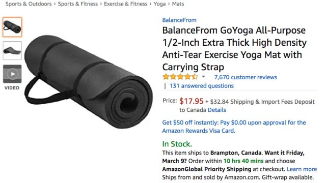Click the Amazon Rewards Visa Card offer
Viewport: 326px width, 183px height.
[x=234, y=127]
